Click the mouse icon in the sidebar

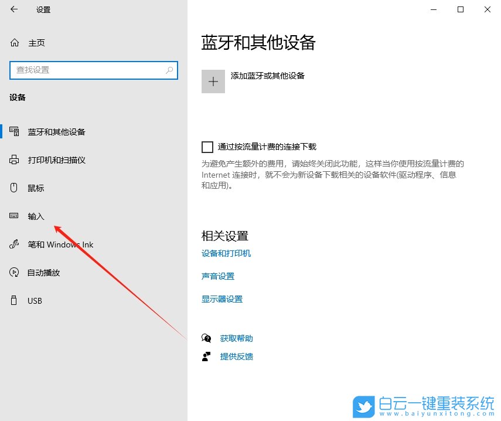pos(13,188)
